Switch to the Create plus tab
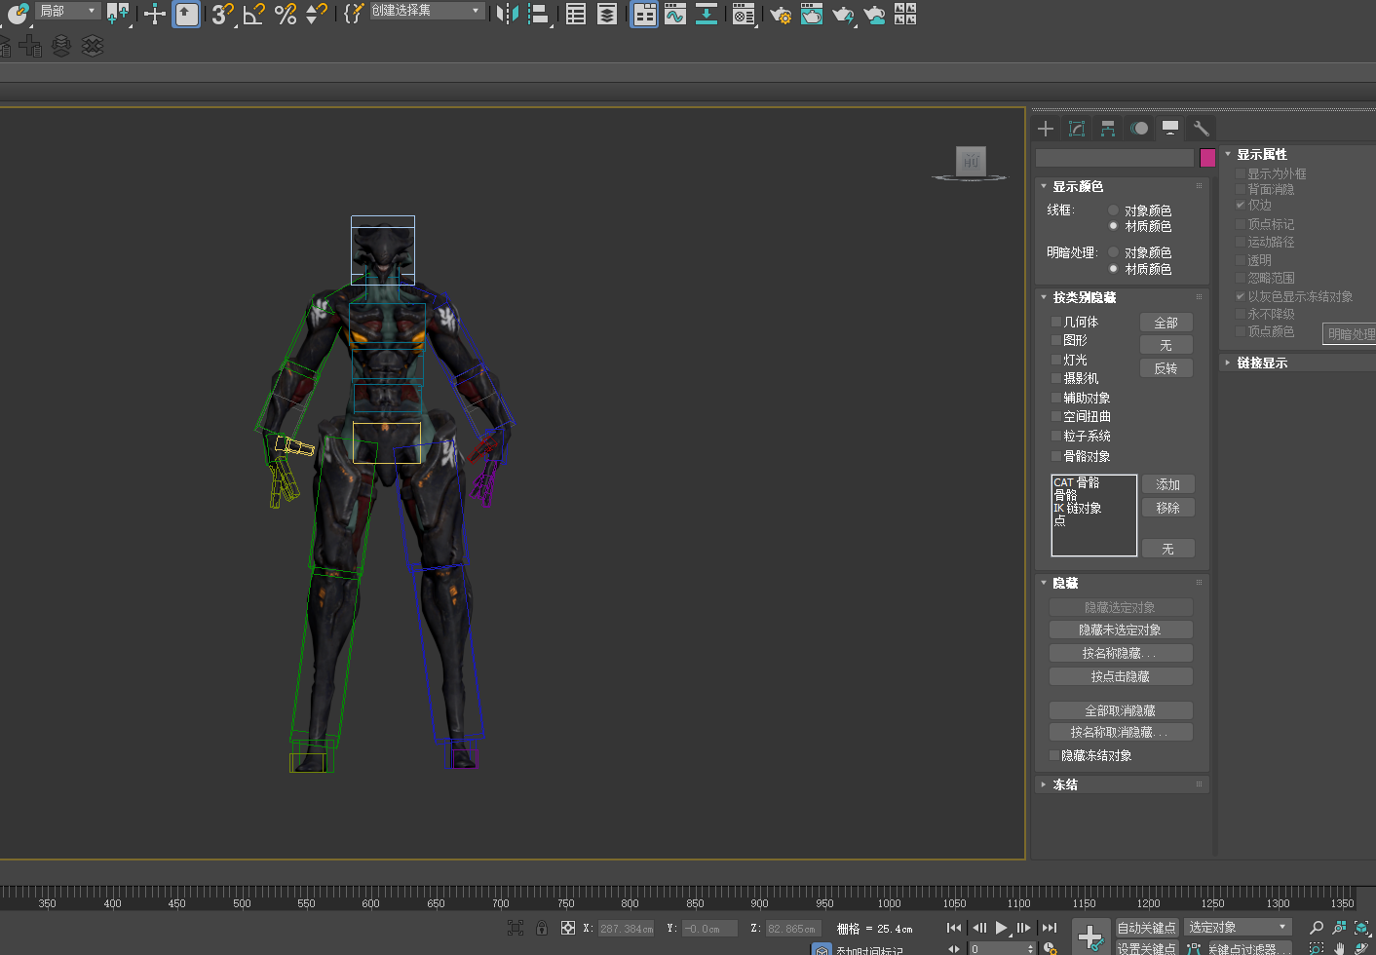Screen dimensions: 1376x955 tap(1046, 129)
